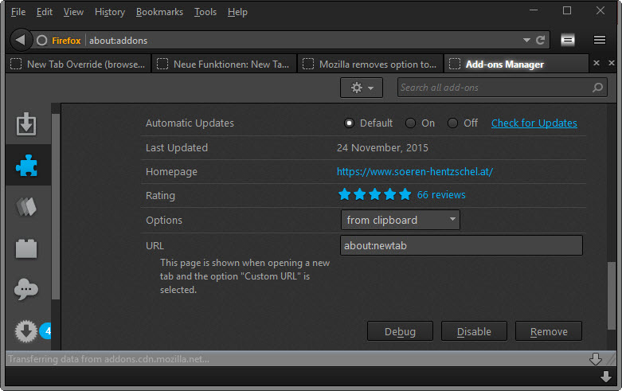Open Get Add-ons category in sidebar
Viewport: 622px width, 391px height.
coord(26,123)
